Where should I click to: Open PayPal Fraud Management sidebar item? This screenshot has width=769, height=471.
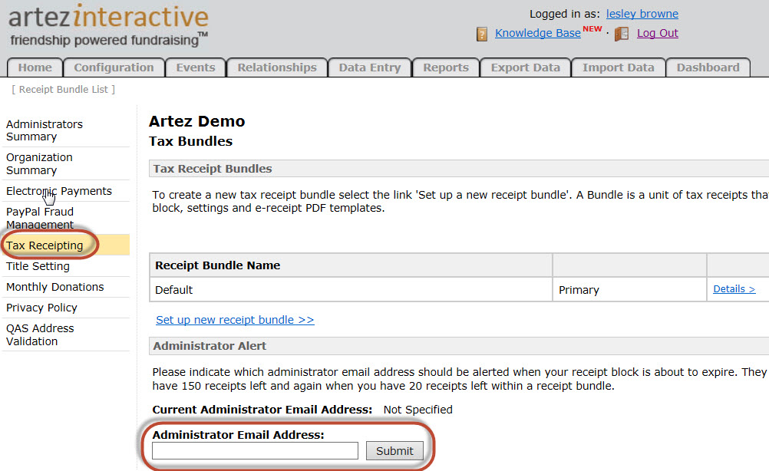point(40,218)
